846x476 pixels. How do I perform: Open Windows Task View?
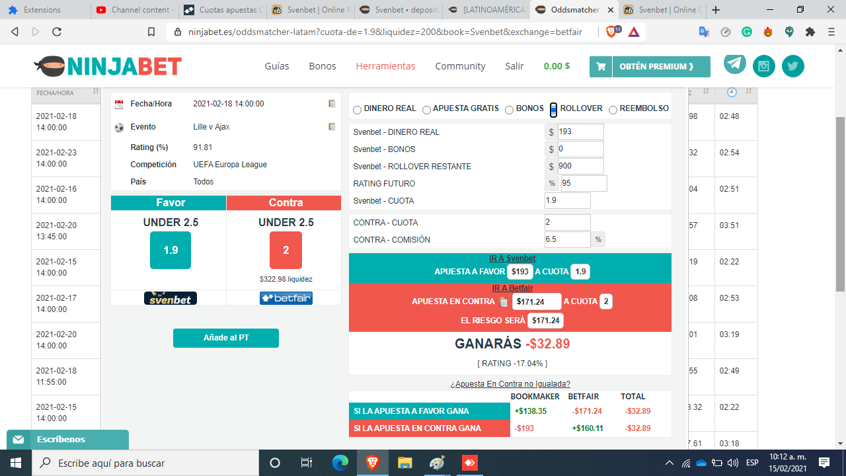(307, 463)
